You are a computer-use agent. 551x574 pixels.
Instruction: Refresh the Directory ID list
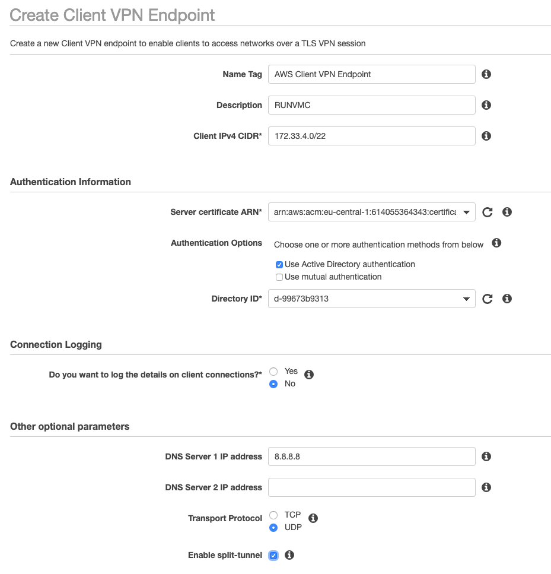click(488, 299)
